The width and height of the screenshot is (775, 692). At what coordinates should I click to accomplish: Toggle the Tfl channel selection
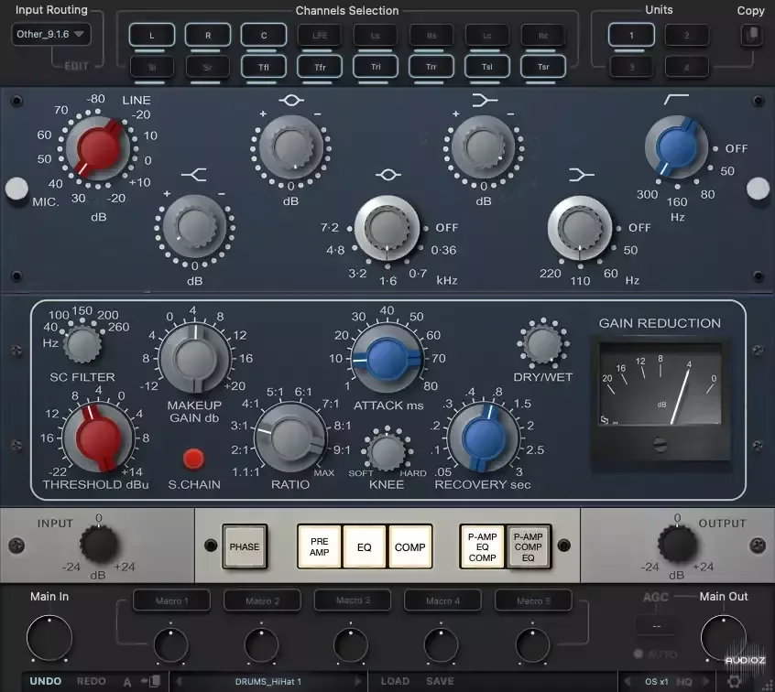pos(264,67)
